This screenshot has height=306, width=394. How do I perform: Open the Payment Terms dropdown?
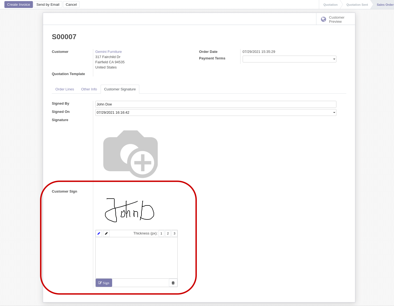coord(334,59)
